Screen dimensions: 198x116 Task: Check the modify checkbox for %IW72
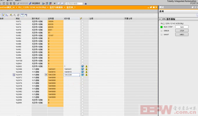[x=83, y=21]
